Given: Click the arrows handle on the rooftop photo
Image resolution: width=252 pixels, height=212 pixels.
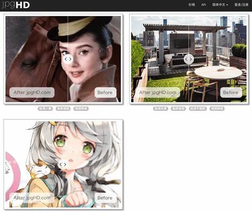Looking at the screenshot, I should coord(189,59).
